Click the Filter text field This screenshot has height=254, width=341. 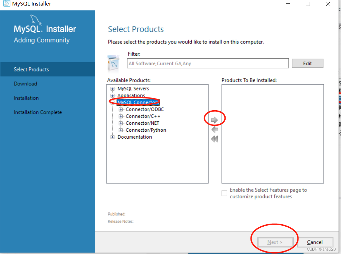(x=208, y=63)
